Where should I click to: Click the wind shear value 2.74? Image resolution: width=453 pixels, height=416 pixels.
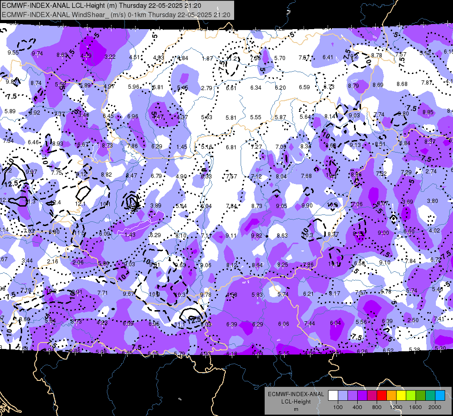coord(431,171)
